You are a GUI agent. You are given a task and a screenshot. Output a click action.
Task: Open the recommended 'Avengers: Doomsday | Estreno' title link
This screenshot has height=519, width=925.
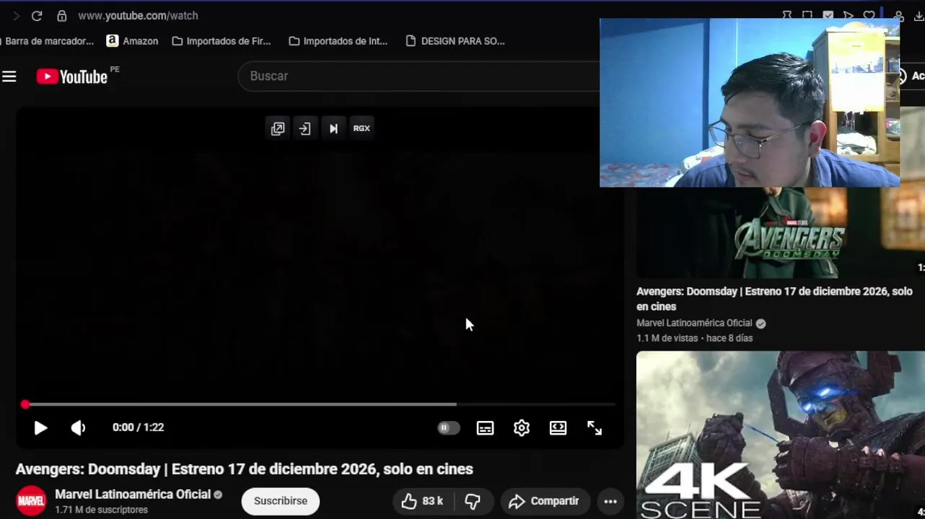(x=774, y=299)
